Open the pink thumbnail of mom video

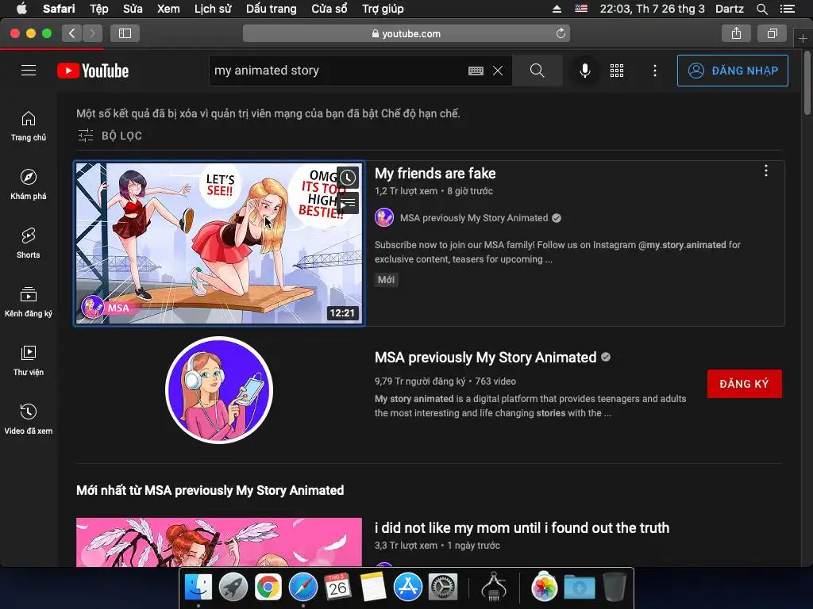[x=219, y=542]
